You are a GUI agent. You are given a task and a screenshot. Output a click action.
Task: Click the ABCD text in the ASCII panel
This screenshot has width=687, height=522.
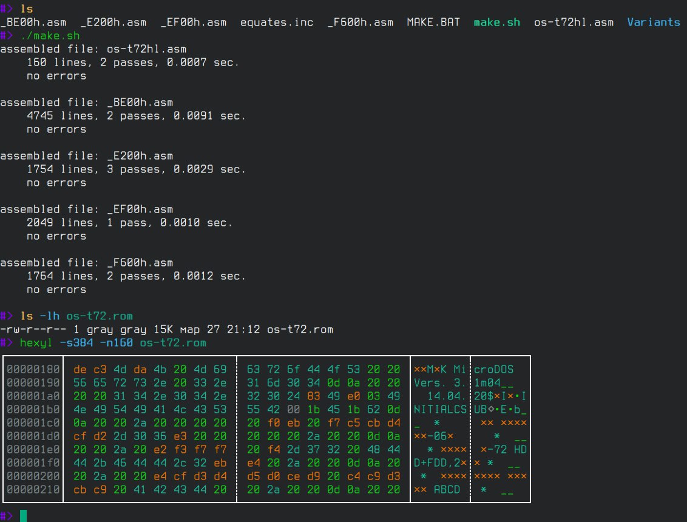tap(447, 489)
